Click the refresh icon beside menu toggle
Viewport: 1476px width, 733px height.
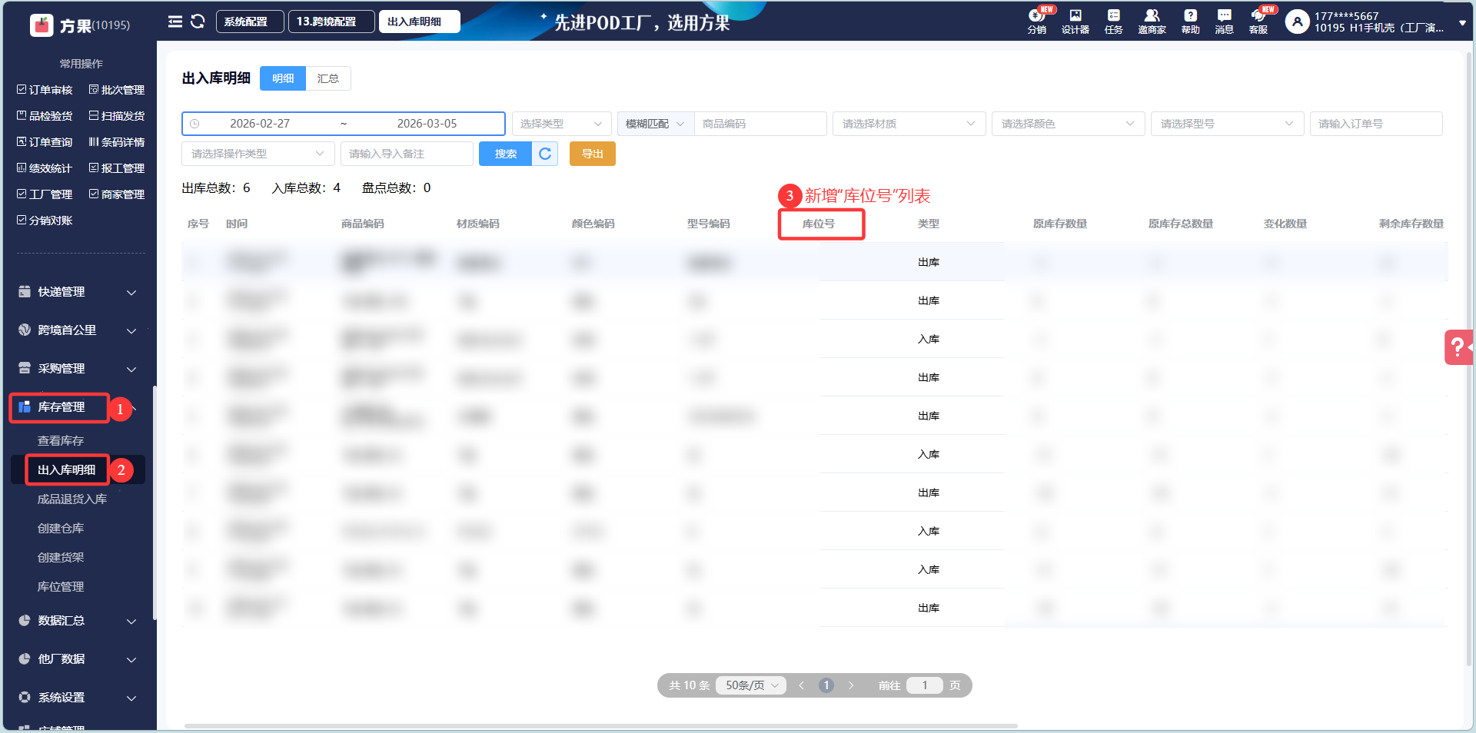click(x=198, y=22)
